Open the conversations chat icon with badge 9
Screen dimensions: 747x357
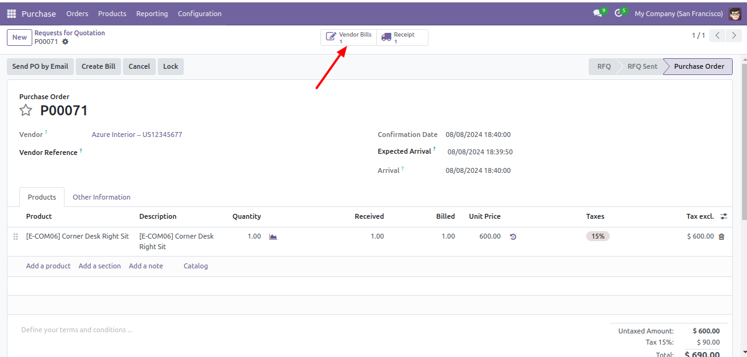coord(599,13)
